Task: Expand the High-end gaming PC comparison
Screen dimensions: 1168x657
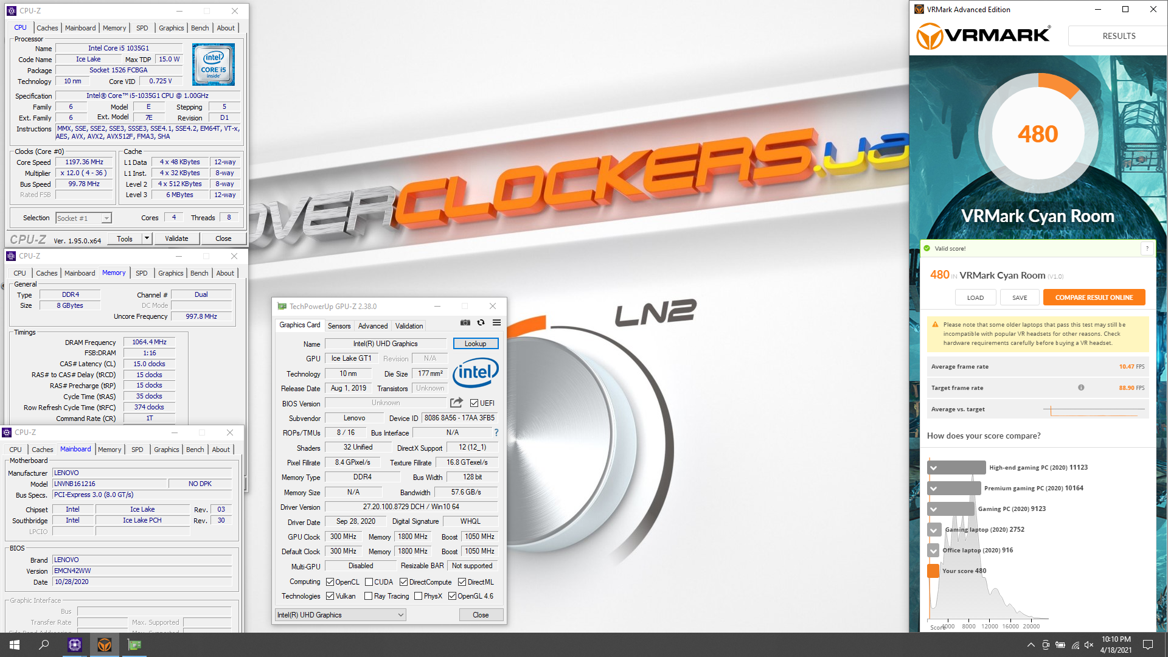Action: tap(934, 468)
